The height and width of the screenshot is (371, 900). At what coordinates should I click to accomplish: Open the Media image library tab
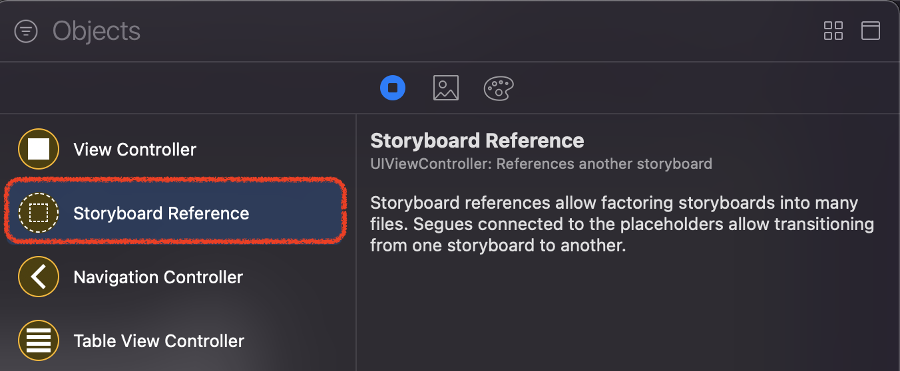445,88
